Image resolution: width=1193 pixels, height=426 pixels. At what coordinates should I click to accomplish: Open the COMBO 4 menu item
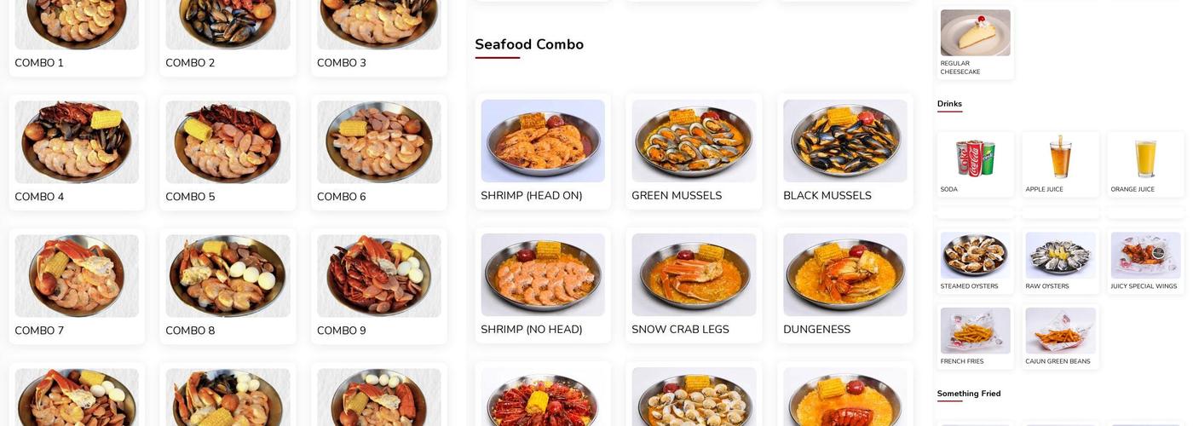tap(77, 153)
